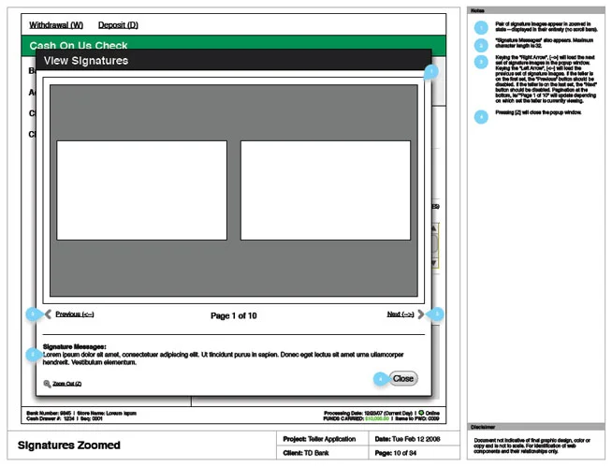The height and width of the screenshot is (467, 612).
Task: Click the left chevron beside Previous
Action: 48,314
